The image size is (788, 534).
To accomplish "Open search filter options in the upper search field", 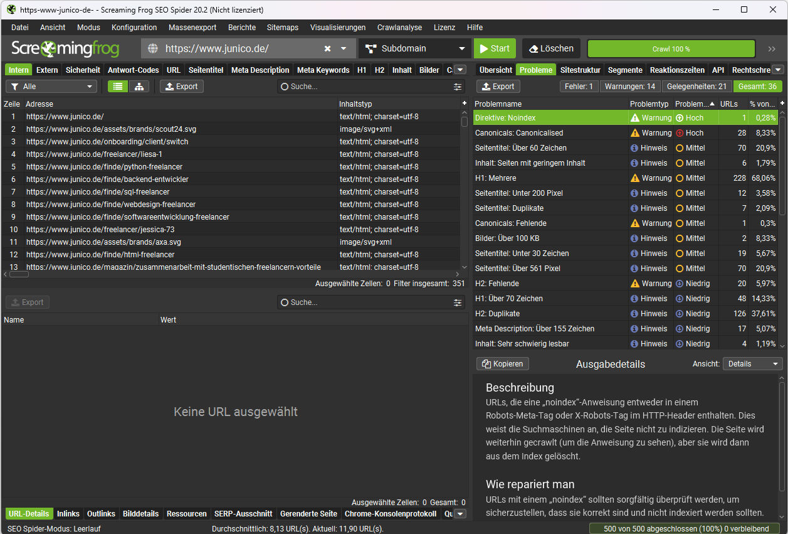I will click(458, 87).
